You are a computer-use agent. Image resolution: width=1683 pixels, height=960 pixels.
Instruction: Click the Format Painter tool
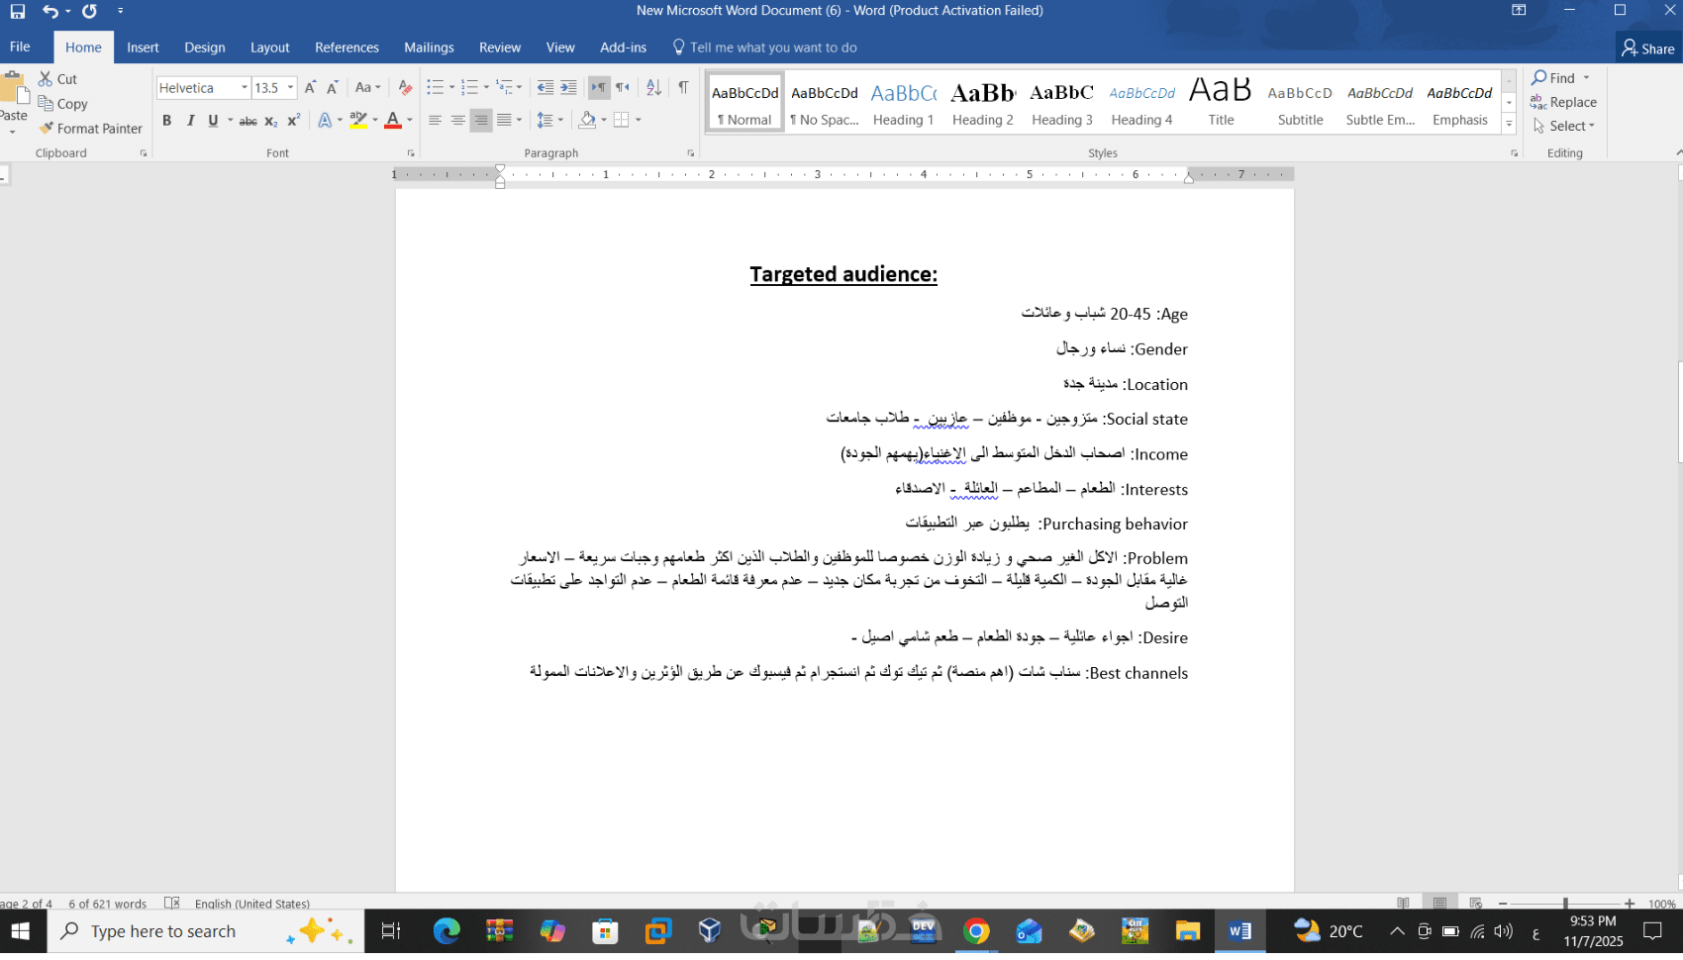pyautogui.click(x=91, y=129)
